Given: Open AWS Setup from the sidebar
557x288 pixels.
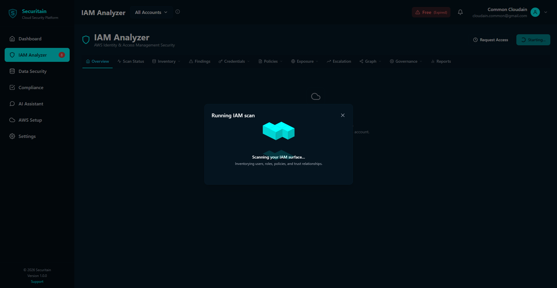Looking at the screenshot, I should click(37, 120).
